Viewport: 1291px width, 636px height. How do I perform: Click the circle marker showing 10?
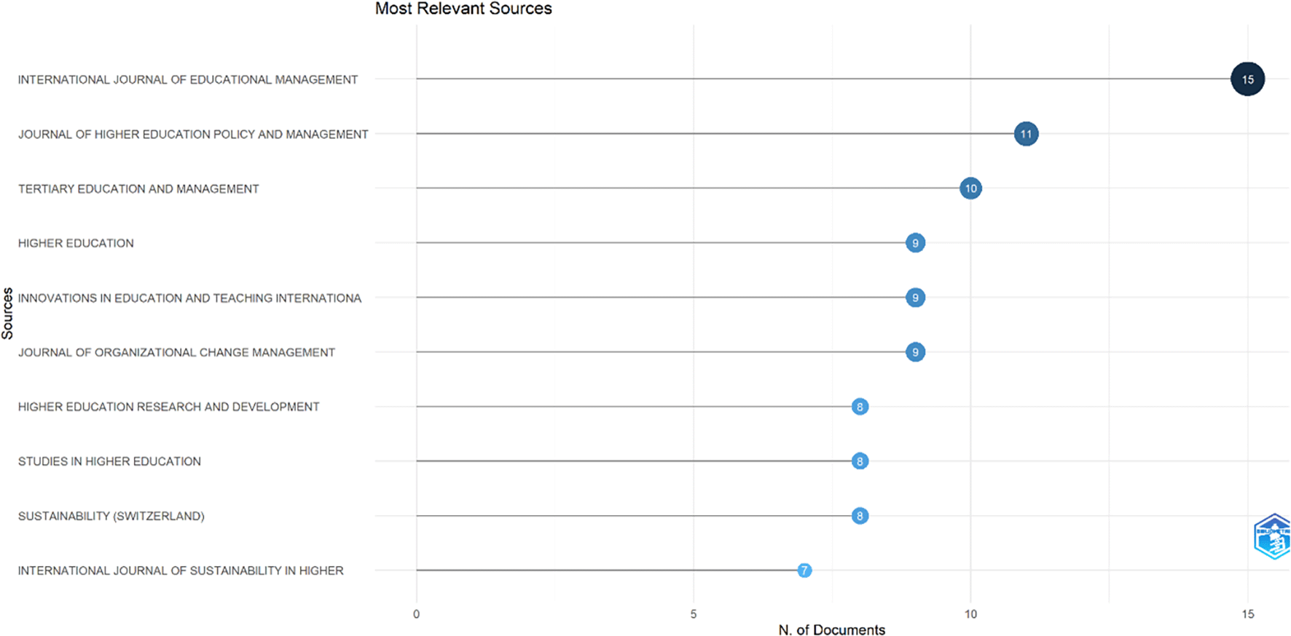pyautogui.click(x=970, y=188)
